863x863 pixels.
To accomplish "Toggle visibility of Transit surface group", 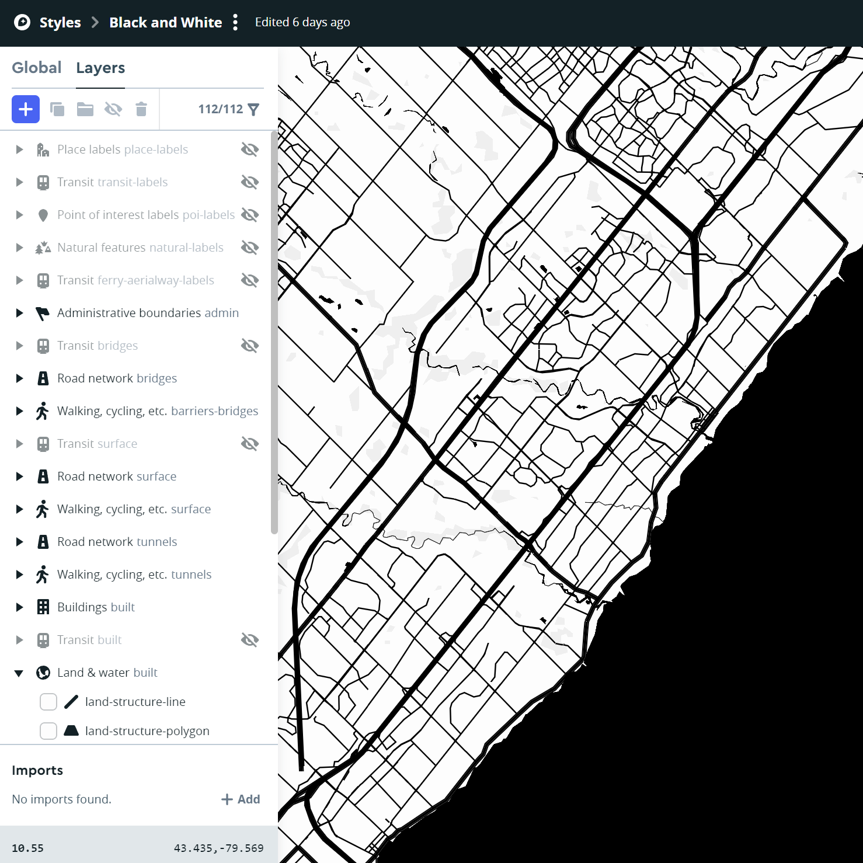I will 250,444.
